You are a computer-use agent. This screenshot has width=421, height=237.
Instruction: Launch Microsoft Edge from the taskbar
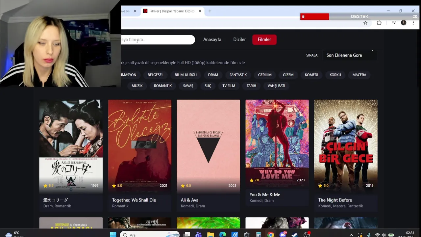[223, 235]
